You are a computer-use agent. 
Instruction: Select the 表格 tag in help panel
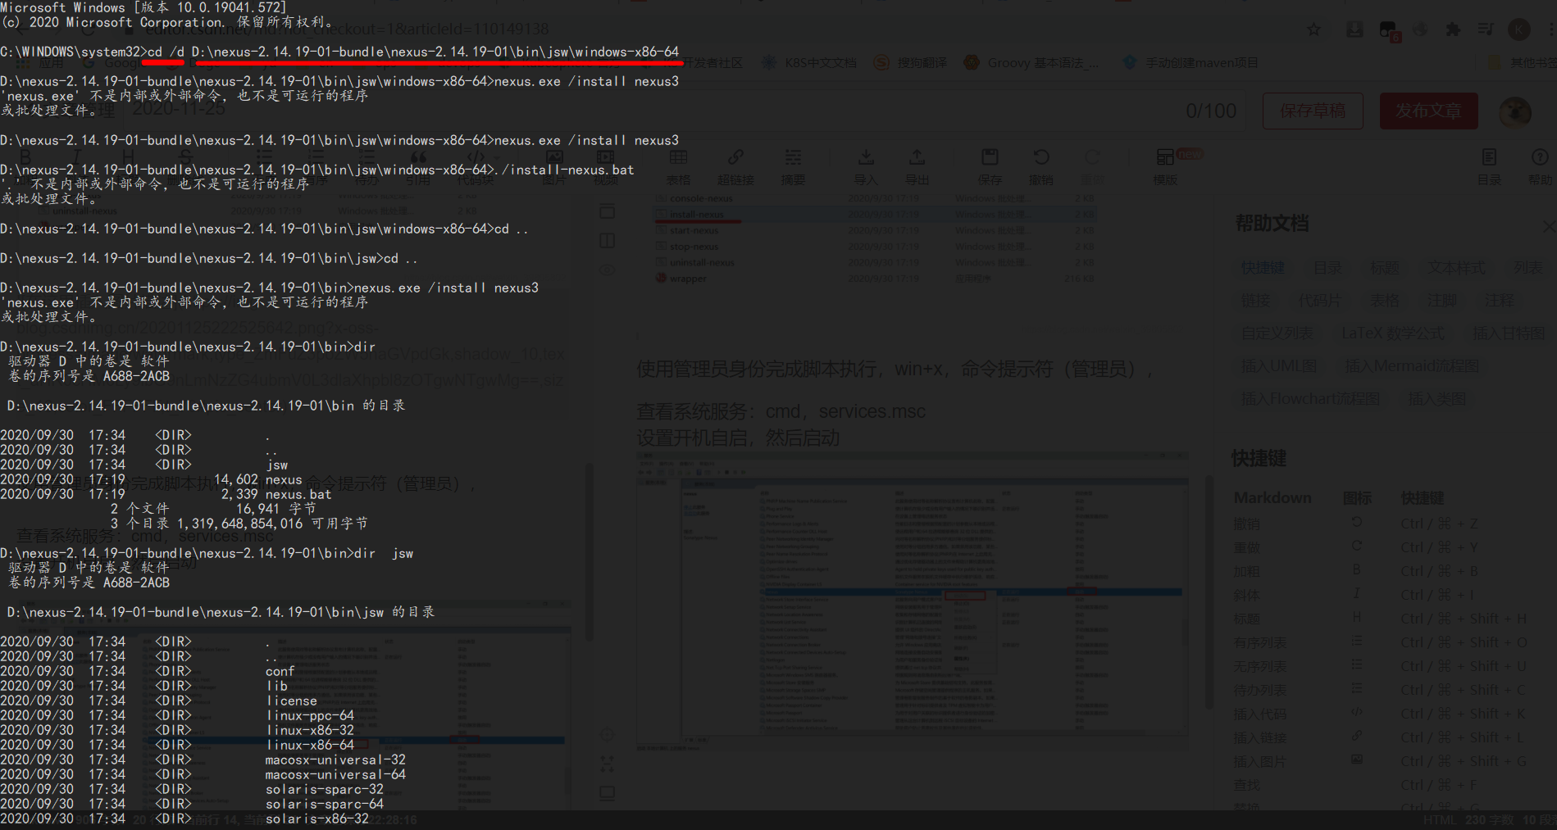pos(1385,301)
